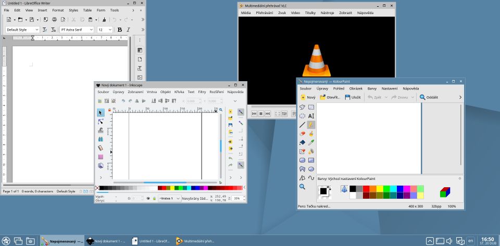Pick the 3D box tool in Inkscape

tap(101, 166)
